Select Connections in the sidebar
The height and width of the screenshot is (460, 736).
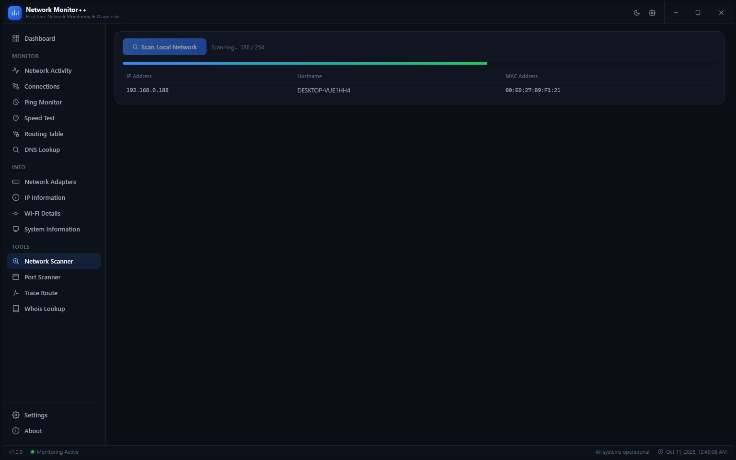pos(54,86)
